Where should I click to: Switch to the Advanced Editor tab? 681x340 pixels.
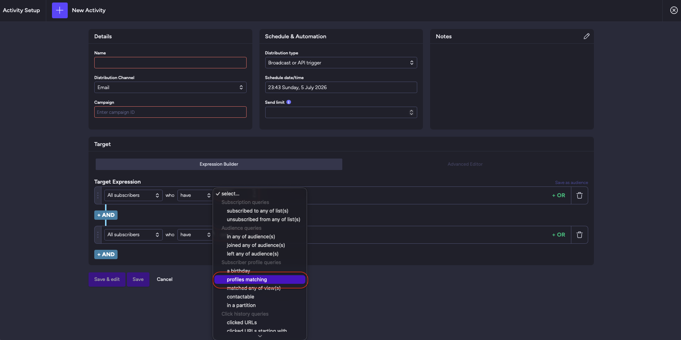pos(465,164)
